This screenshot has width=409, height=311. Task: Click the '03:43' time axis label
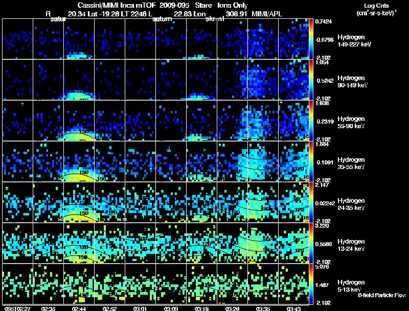293,308
